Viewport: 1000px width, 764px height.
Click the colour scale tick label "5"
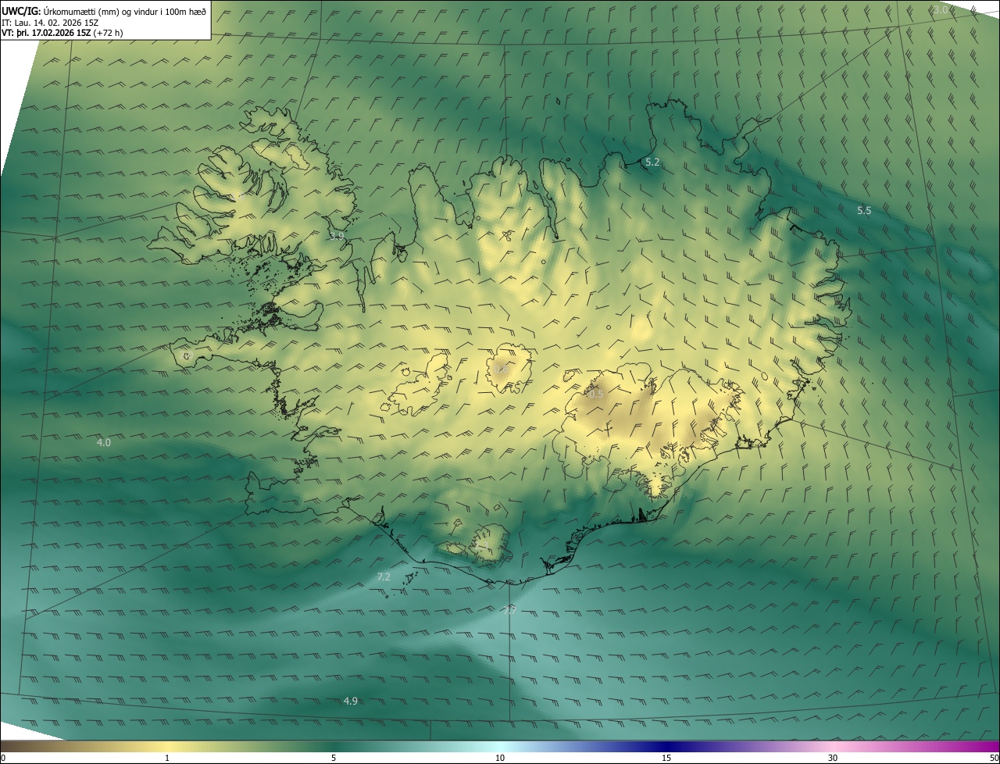tap(334, 758)
